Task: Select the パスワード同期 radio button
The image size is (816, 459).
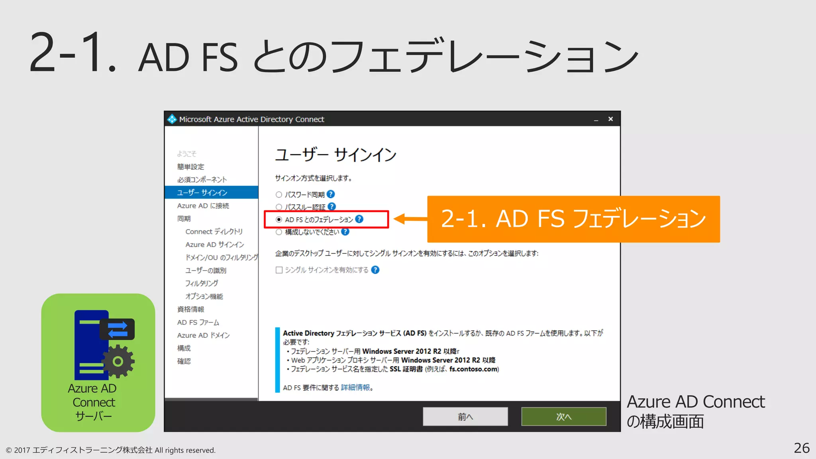Action: coord(279,194)
